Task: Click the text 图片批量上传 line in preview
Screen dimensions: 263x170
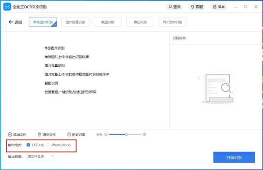Action: 77,74
